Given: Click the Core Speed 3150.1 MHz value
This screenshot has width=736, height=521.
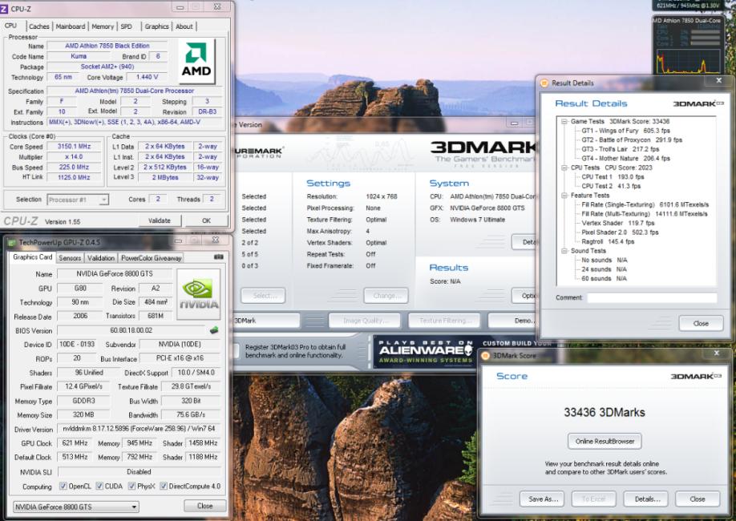Looking at the screenshot, I should 75,147.
